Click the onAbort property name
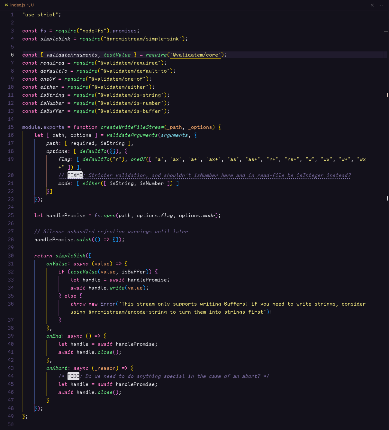The height and width of the screenshot is (430, 389). tap(57, 368)
